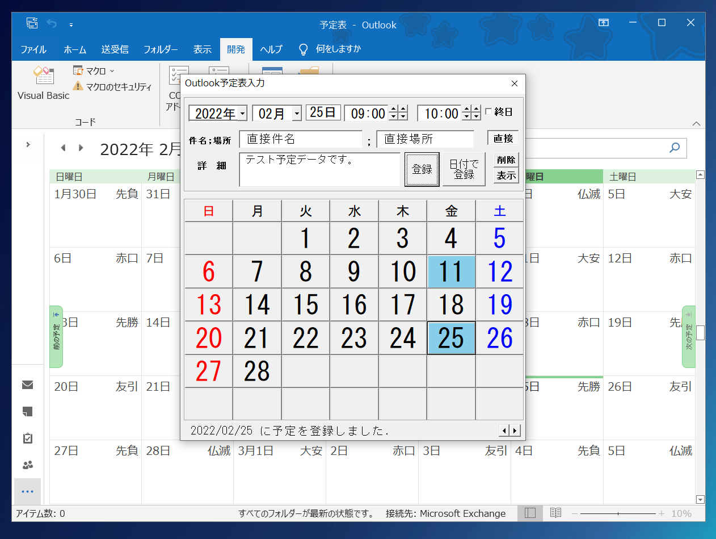
Task: Select highlighted day 25 in dialog calendar
Action: click(451, 338)
